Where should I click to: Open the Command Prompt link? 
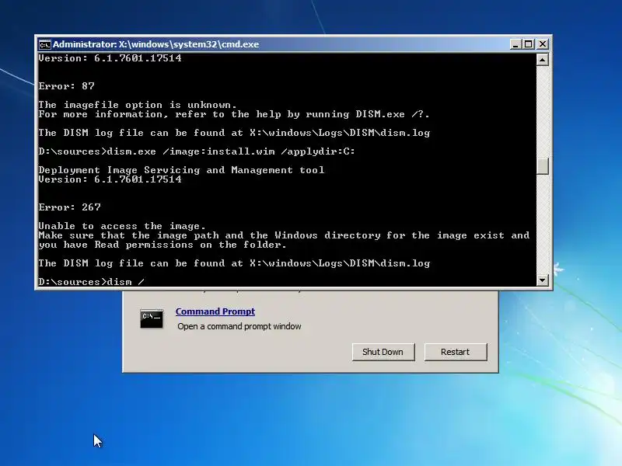point(215,311)
